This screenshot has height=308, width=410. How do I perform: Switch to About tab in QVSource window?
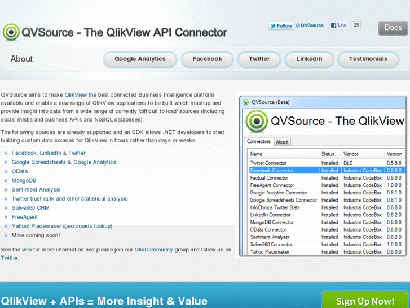pyautogui.click(x=281, y=142)
